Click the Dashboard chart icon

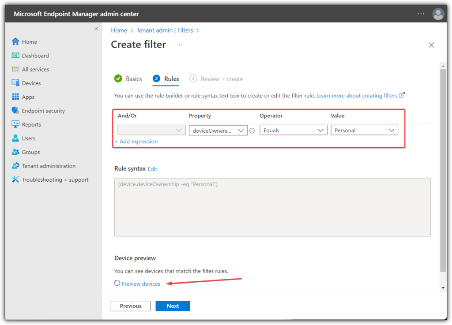15,55
